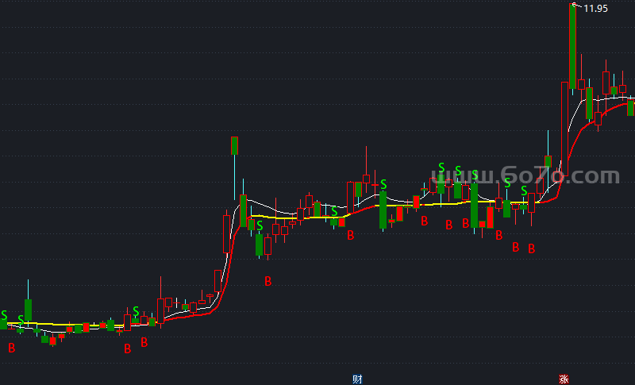Select the 11.95 high price label

595,9
